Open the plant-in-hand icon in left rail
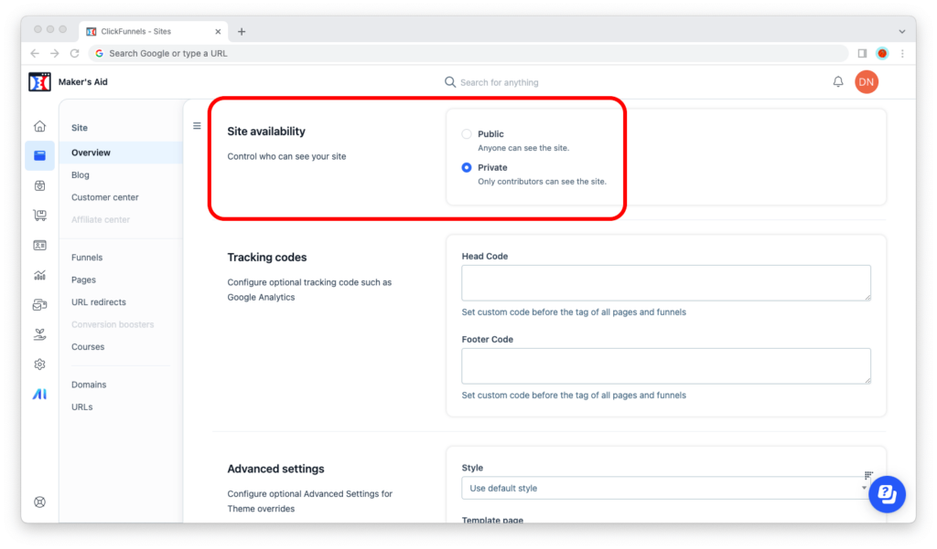The image size is (937, 549). [39, 334]
